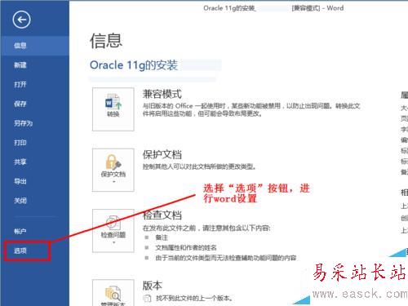This screenshot has height=306, width=408.
Task: Click the 保护文档 section heading
Action: (162, 155)
